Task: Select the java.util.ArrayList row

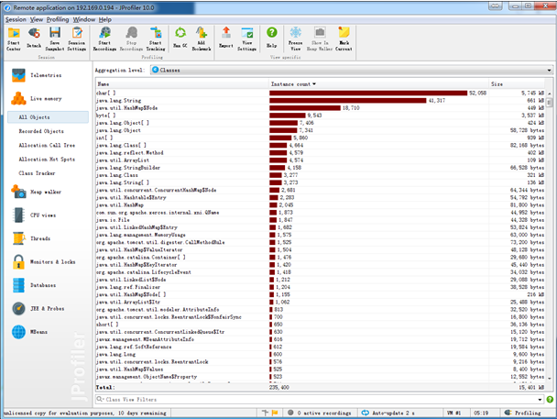Action: [321, 160]
